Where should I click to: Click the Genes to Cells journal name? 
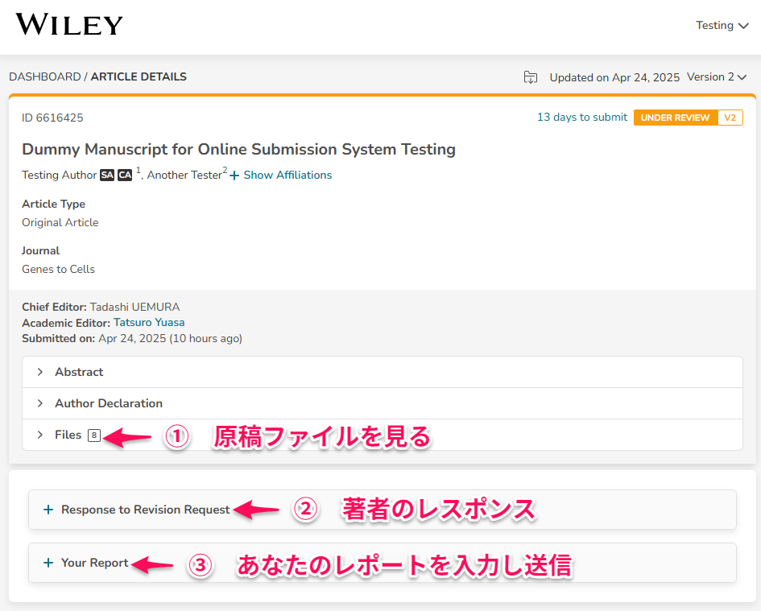pyautogui.click(x=58, y=269)
